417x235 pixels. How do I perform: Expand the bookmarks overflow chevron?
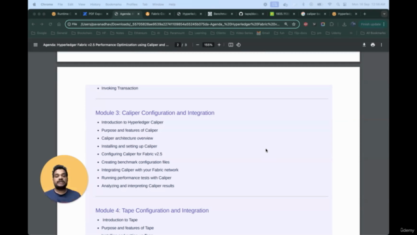point(351,33)
